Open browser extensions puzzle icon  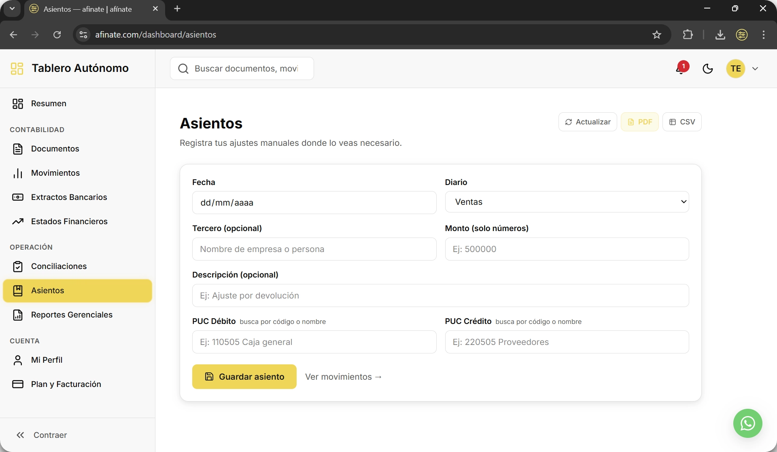[x=688, y=35]
